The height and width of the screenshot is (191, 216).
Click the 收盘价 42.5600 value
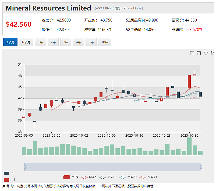click(x=64, y=20)
